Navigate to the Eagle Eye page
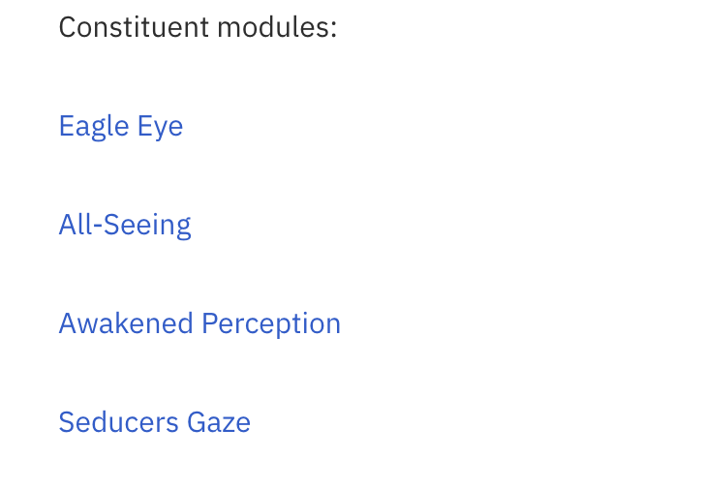Image resolution: width=705 pixels, height=490 pixels. [x=121, y=126]
